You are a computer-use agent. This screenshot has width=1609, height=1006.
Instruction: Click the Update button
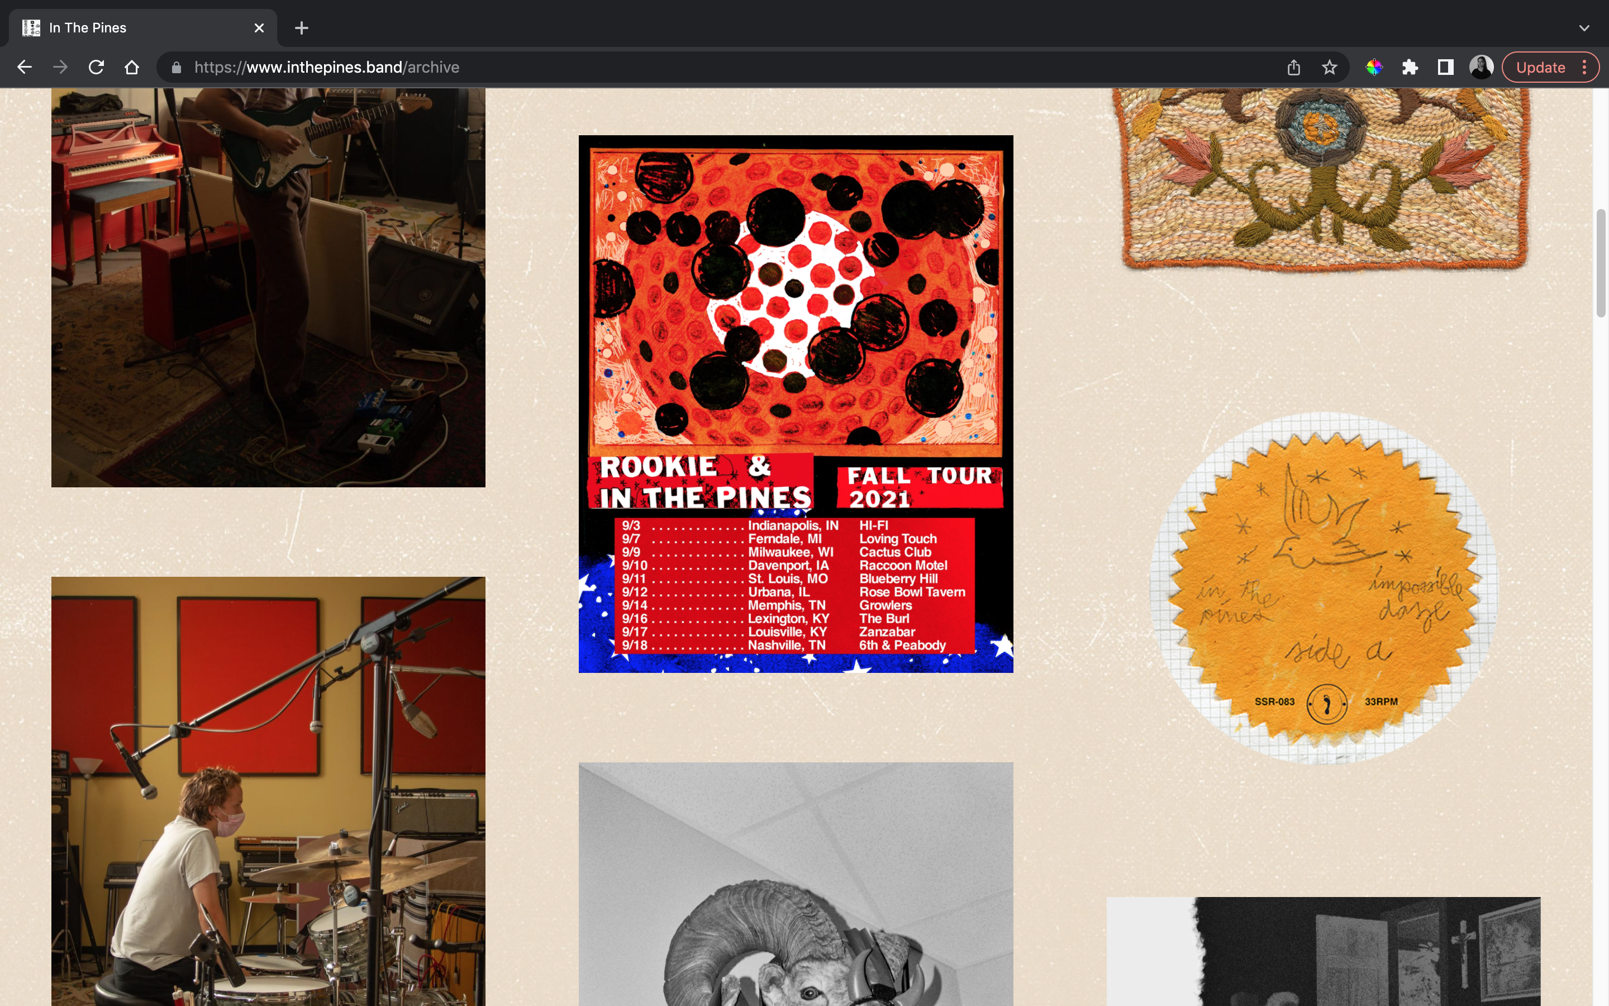1540,67
